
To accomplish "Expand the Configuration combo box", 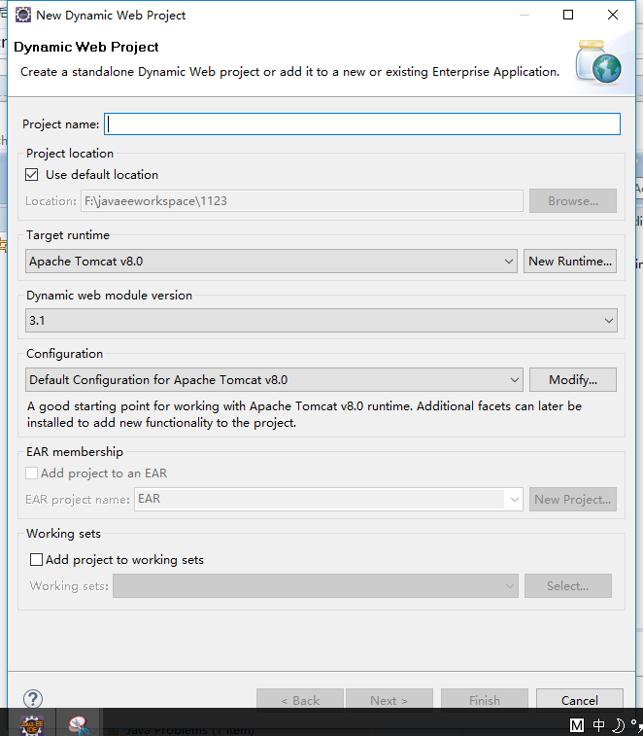I will 274,380.
